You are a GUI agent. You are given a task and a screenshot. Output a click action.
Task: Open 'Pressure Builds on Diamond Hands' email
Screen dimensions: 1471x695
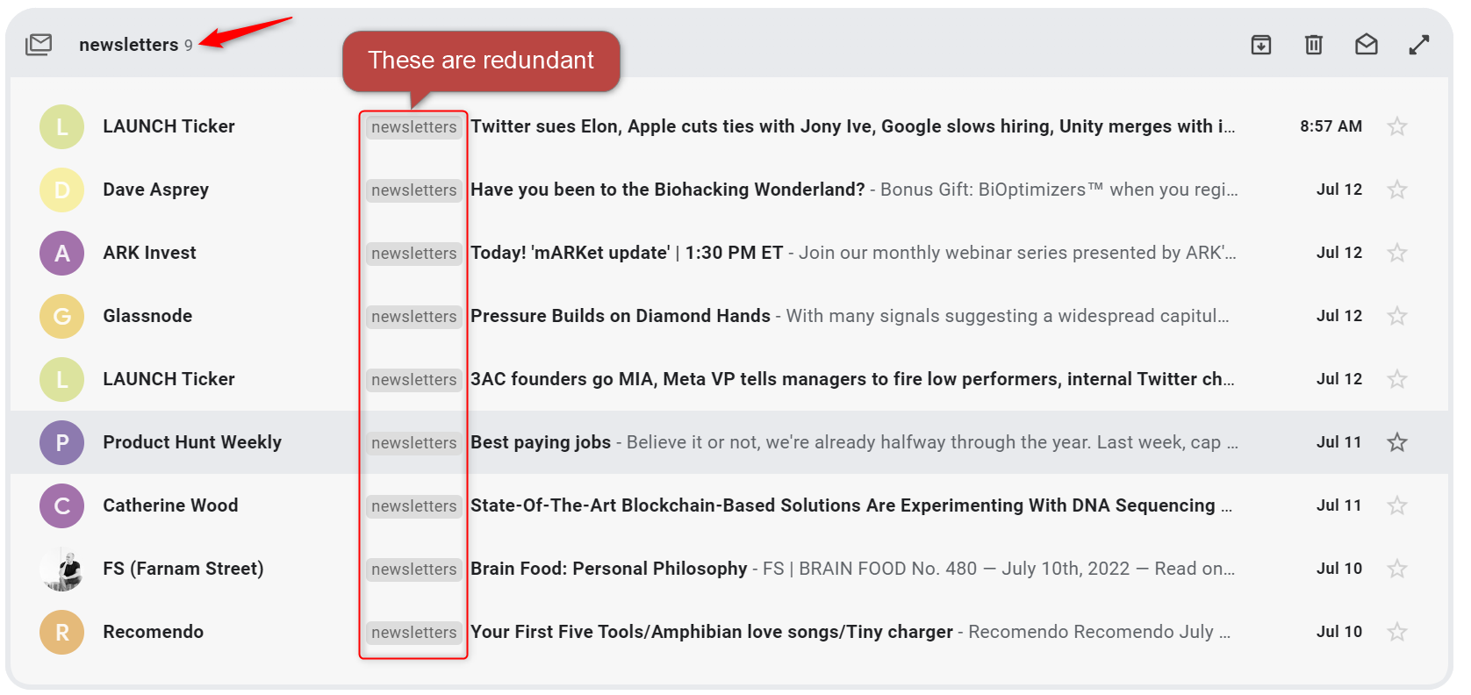click(621, 316)
